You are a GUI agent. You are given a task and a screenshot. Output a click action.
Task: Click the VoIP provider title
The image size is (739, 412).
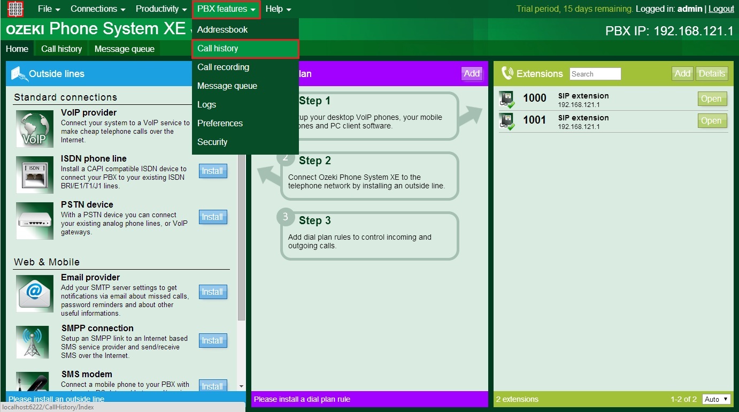point(89,112)
